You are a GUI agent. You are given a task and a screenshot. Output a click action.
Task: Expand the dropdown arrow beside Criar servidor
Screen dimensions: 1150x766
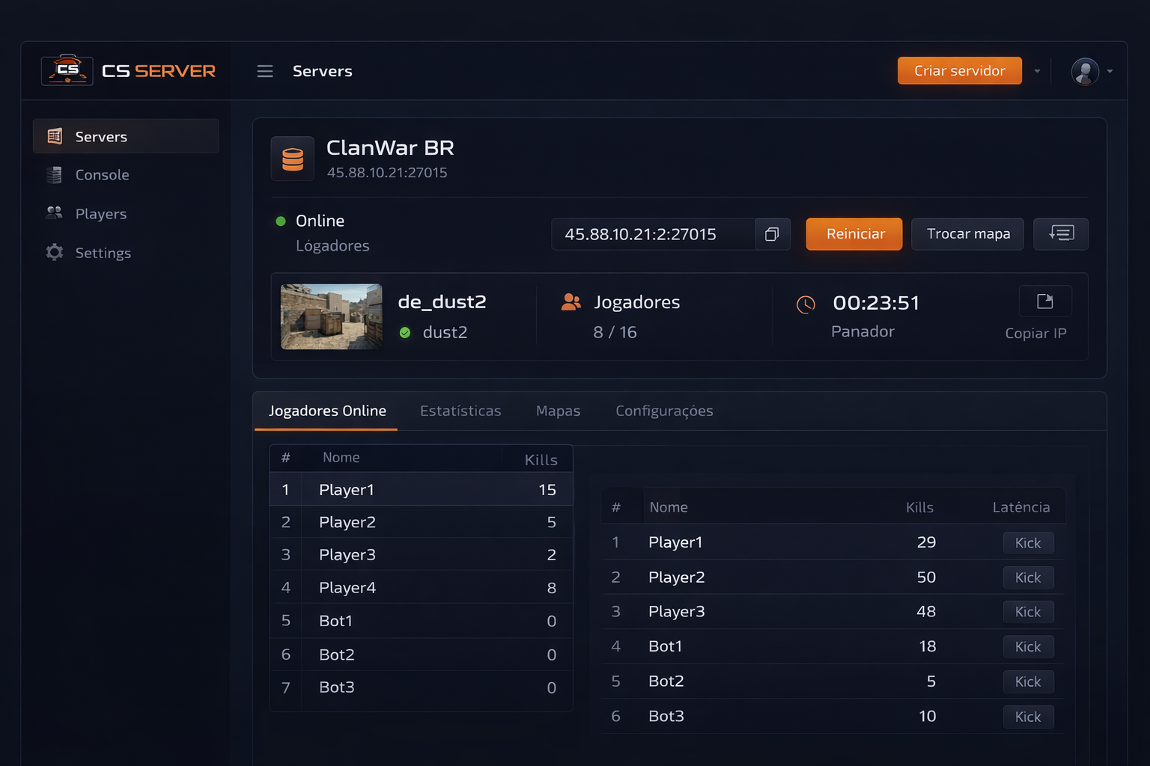coord(1038,70)
